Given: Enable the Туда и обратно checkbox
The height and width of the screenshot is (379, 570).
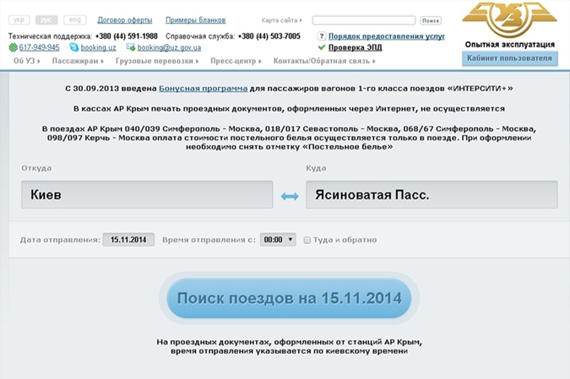Looking at the screenshot, I should tap(307, 240).
